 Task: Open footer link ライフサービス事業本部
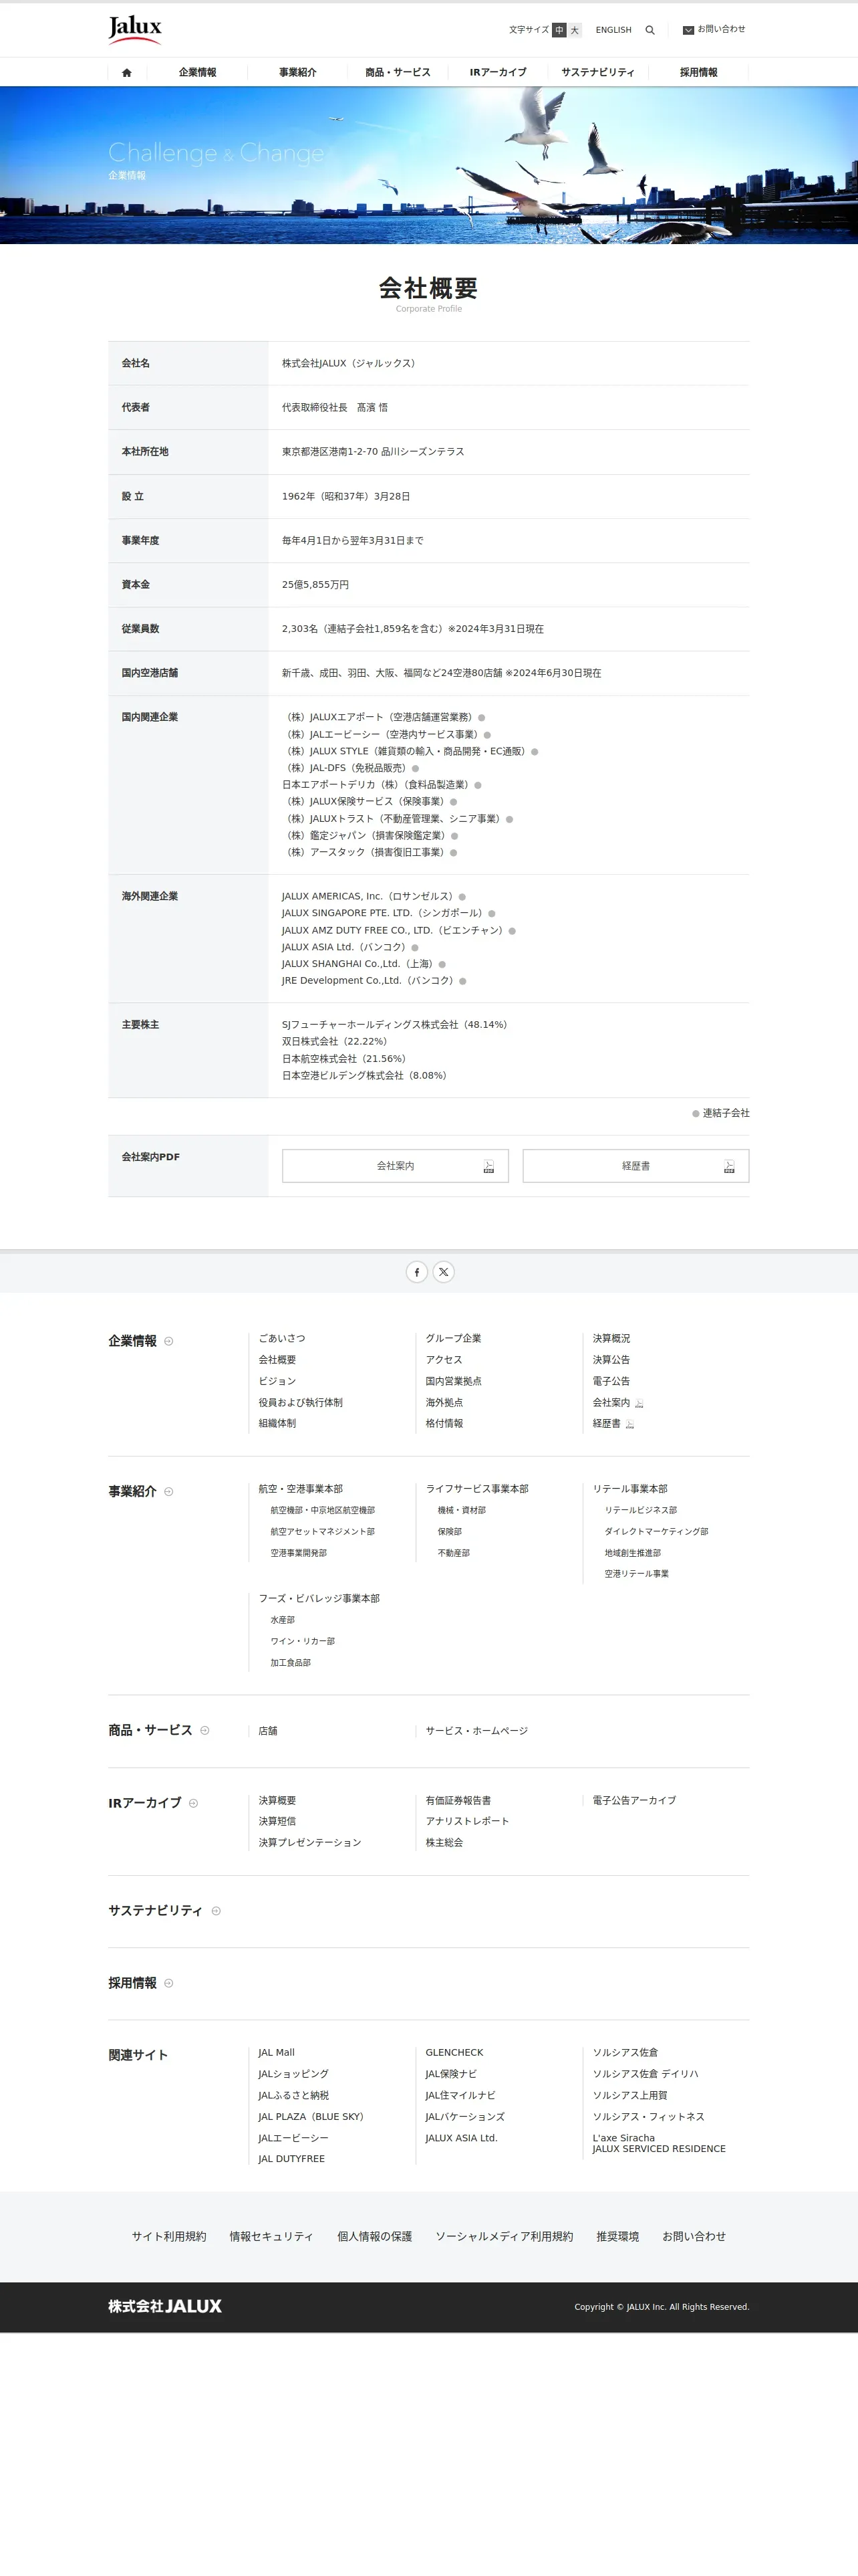[x=477, y=1489]
